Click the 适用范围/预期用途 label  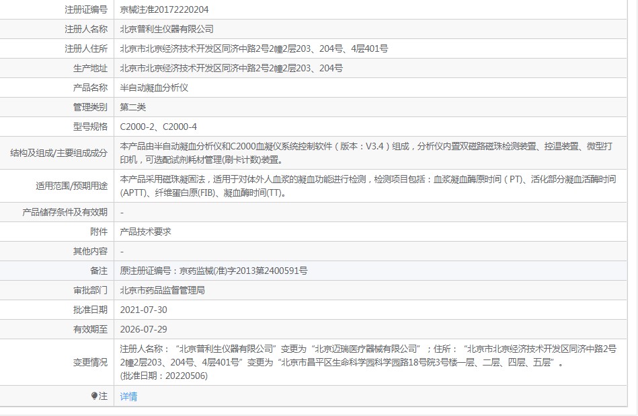coord(72,186)
